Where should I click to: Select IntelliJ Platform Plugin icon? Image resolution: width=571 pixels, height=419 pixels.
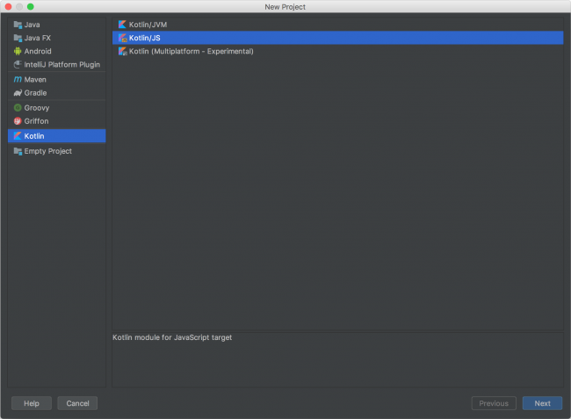click(x=18, y=65)
